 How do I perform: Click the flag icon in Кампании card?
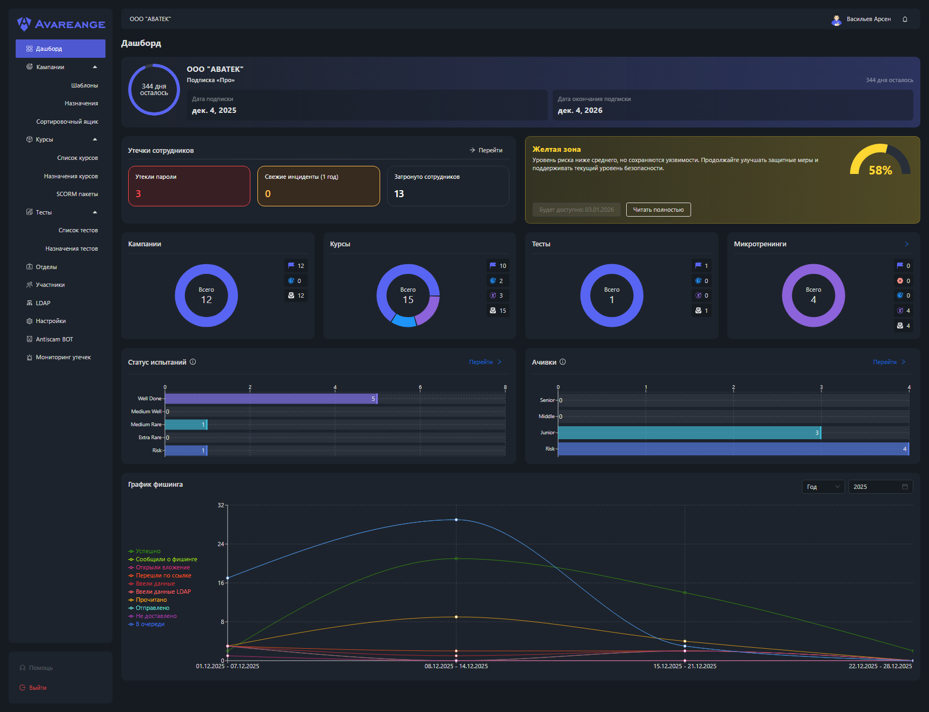(x=291, y=266)
